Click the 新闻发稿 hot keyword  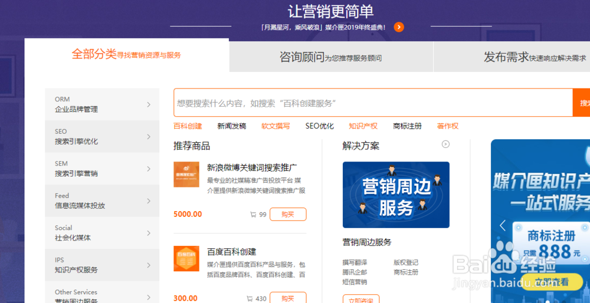(x=232, y=126)
